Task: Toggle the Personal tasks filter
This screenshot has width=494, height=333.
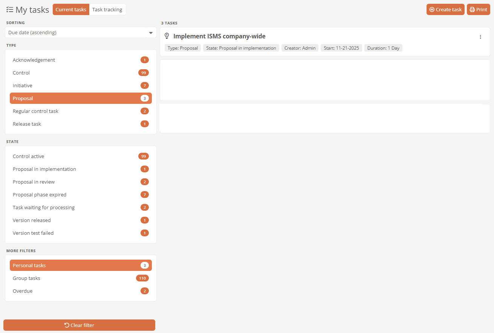Action: 81,265
